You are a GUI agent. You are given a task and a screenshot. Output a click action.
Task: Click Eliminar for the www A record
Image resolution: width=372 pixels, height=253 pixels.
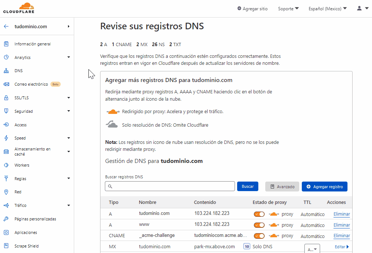[x=342, y=225]
